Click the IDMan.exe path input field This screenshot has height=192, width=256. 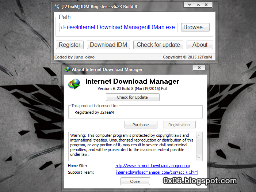click(118, 27)
